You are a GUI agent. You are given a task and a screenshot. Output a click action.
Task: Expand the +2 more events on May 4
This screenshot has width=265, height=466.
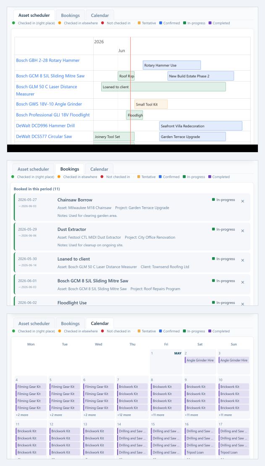(22, 415)
